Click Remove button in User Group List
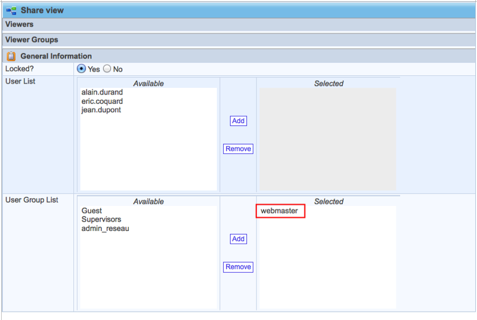 coord(238,267)
